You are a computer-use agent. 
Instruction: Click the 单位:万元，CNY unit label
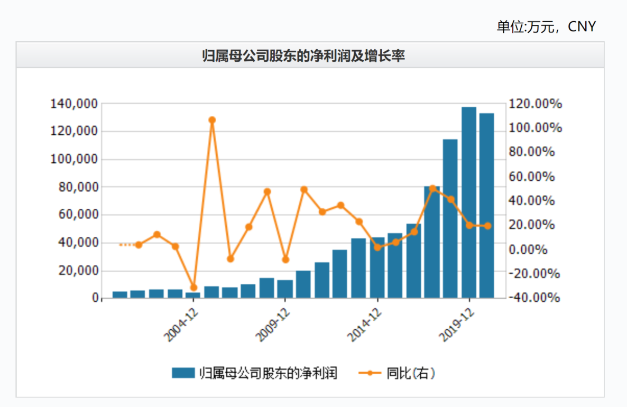[546, 26]
